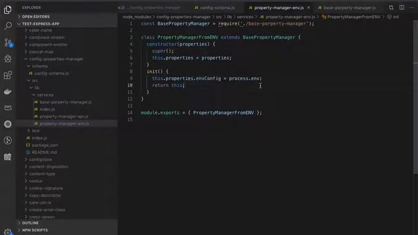Collapse the lib folder

tap(67, 87)
